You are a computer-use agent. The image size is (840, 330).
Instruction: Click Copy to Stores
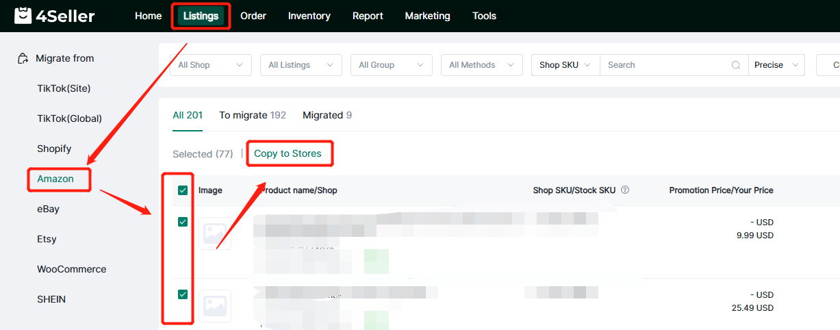pos(288,153)
